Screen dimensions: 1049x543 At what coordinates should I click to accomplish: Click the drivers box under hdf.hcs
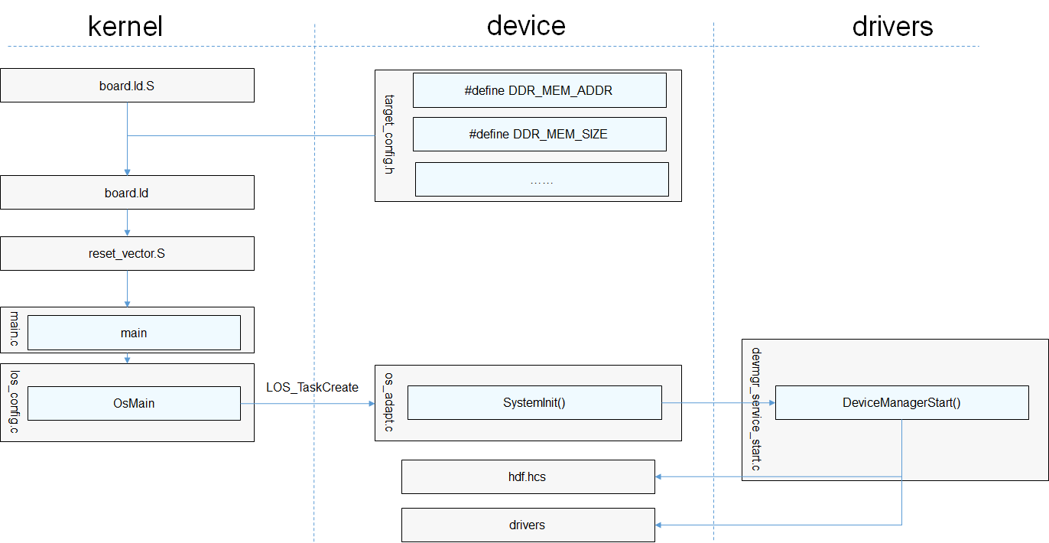(528, 525)
